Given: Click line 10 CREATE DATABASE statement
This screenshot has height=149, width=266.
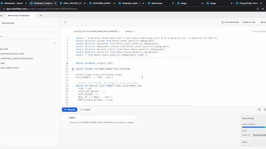Looking at the screenshot, I should point(94,63).
